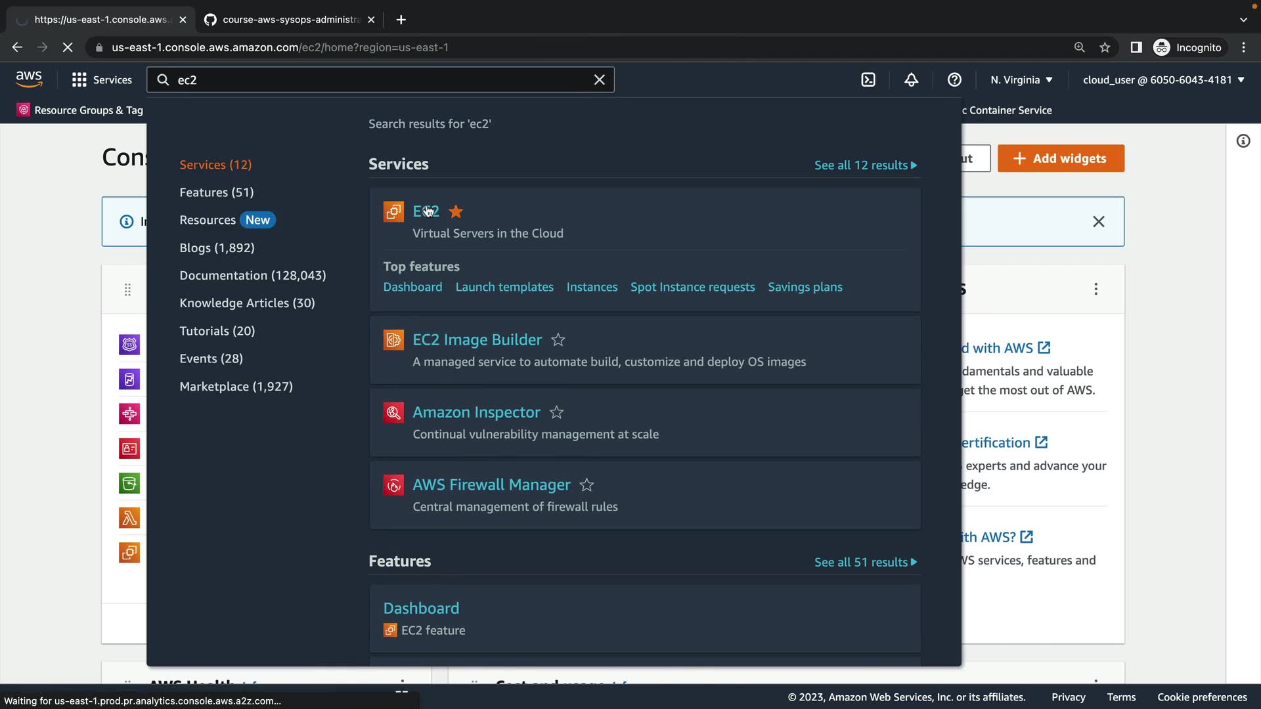
Task: Click the EC2 Image Builder service icon
Action: 393,339
